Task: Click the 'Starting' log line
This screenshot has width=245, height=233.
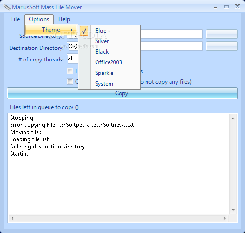Action: [x=20, y=154]
